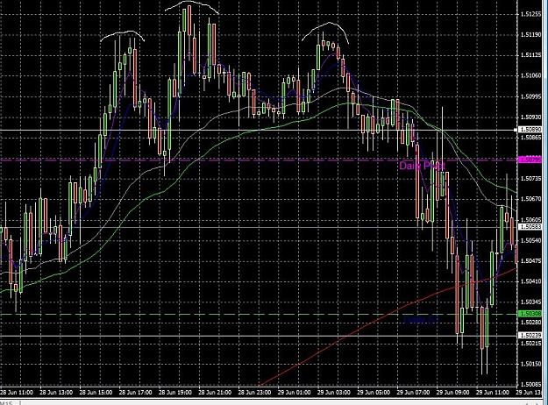Select the M15 timeframe tab
Image resolution: width=548 pixels, height=405 pixels.
pyautogui.click(x=6, y=403)
